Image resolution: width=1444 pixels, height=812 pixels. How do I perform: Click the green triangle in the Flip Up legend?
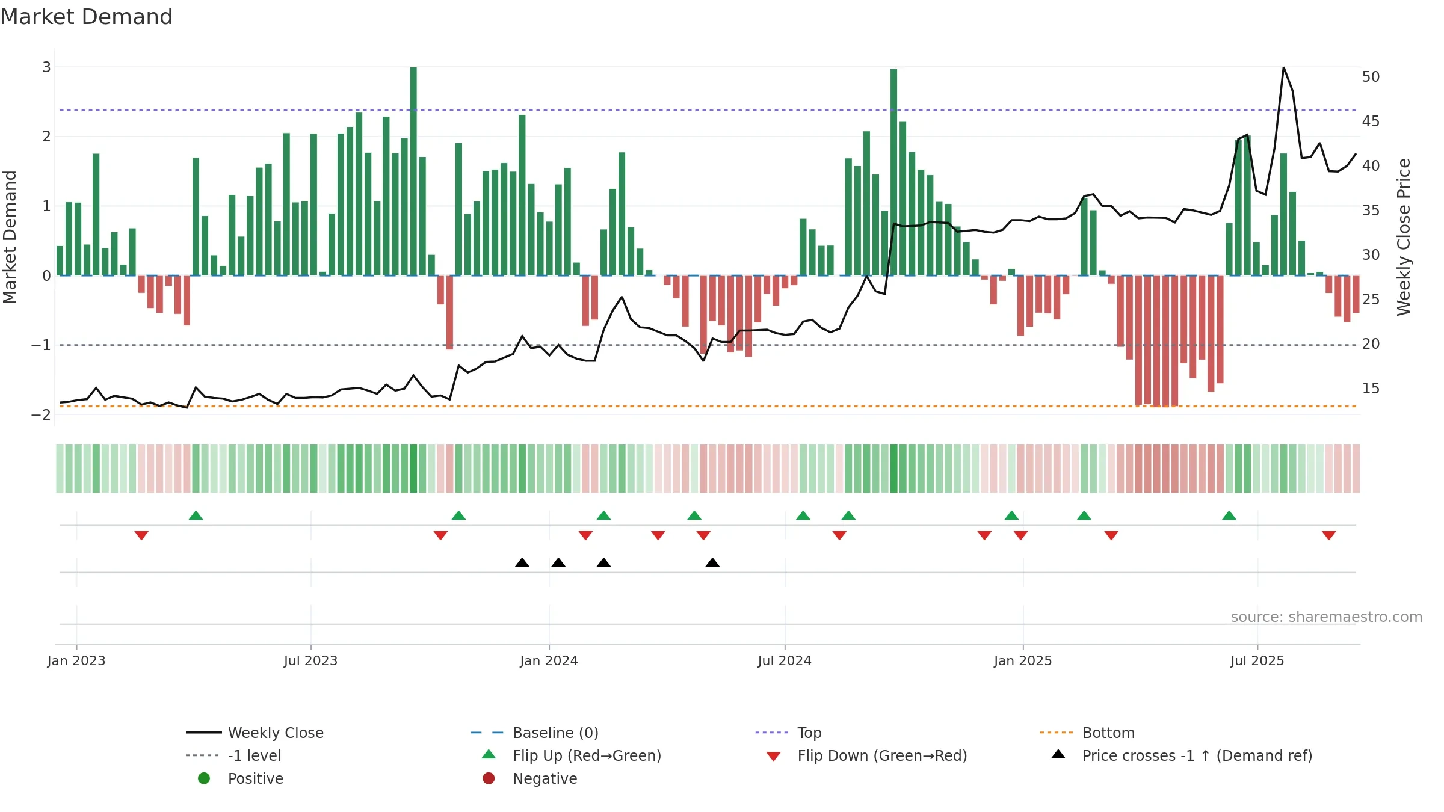click(x=489, y=754)
